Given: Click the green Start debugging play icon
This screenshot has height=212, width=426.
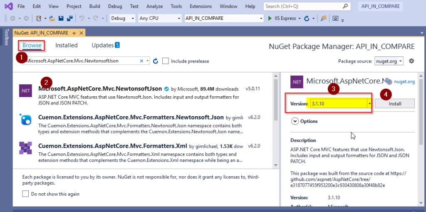Looking at the screenshot, I should pos(270,18).
